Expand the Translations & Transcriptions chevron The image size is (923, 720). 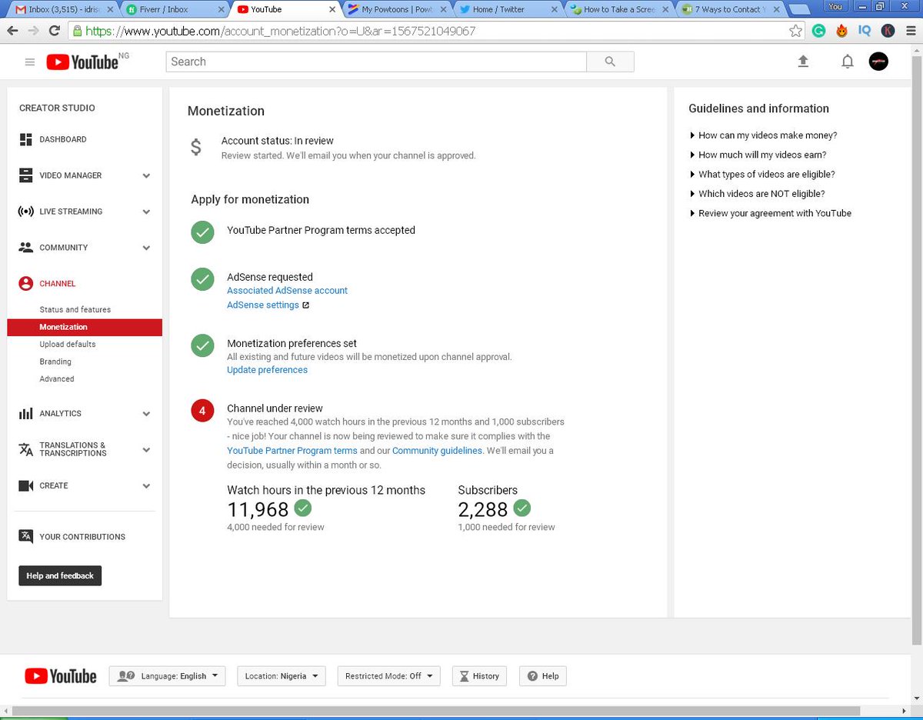(x=146, y=450)
